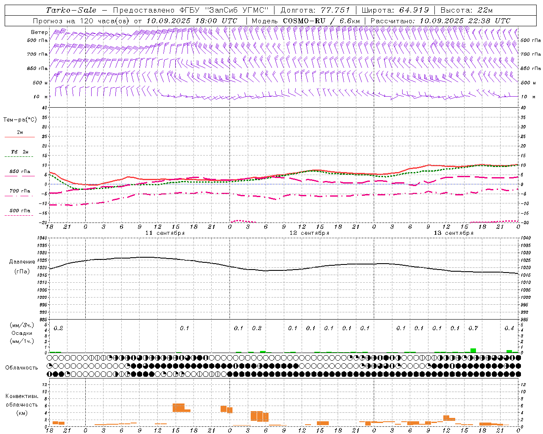Click the Ветер wind panel label
The width and height of the screenshot is (543, 434).
coord(39,32)
